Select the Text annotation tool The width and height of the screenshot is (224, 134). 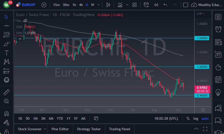tap(7, 53)
